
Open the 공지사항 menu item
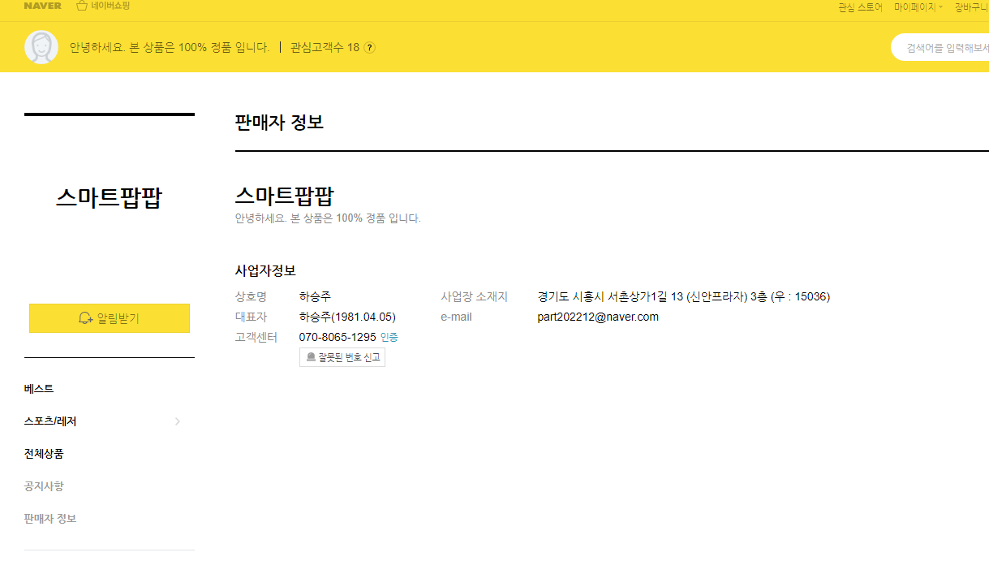tap(44, 486)
